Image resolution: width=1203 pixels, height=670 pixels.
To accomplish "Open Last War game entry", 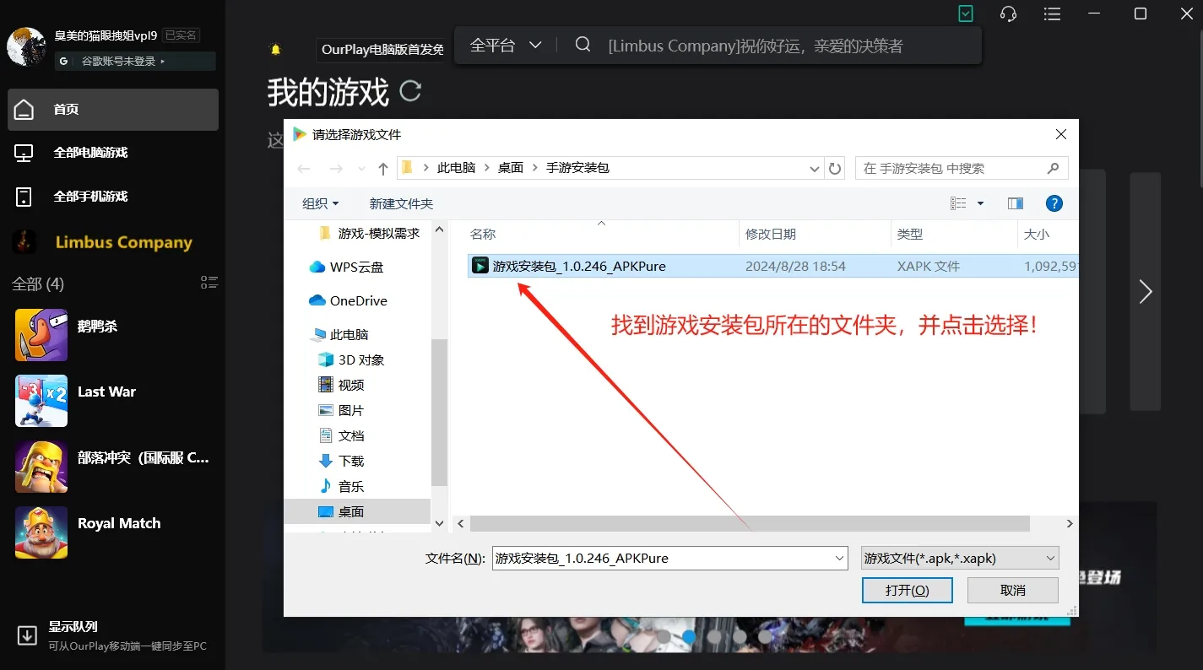I will pos(113,400).
